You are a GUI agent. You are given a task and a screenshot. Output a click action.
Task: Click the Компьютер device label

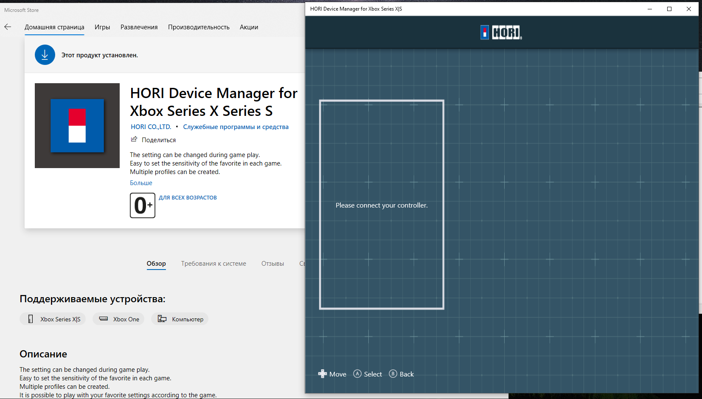click(x=188, y=319)
